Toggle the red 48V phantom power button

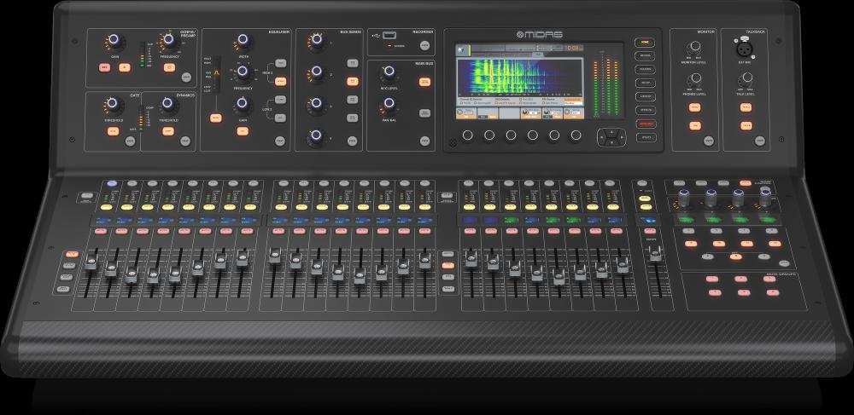105,66
